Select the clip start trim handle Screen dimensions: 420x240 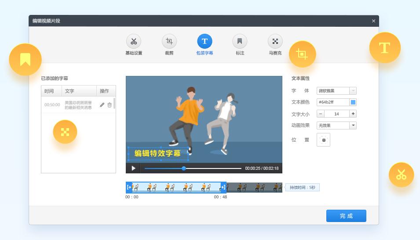tap(129, 187)
